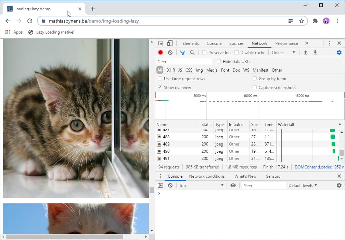Toggle the network filter funnel icon
Viewport: 345px width, 240px height.
pos(183,52)
